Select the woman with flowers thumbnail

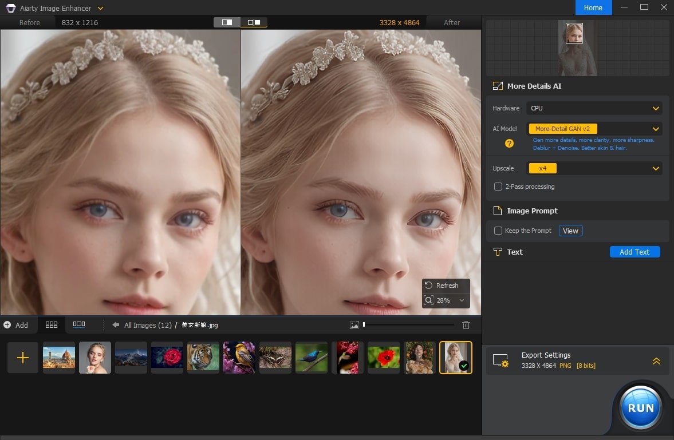point(420,358)
